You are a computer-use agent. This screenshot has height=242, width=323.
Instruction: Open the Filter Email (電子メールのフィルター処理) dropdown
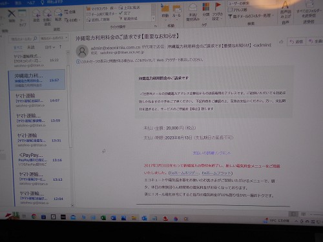(x=251, y=15)
